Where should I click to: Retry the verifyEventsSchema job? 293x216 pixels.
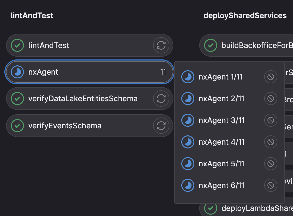pos(161,126)
